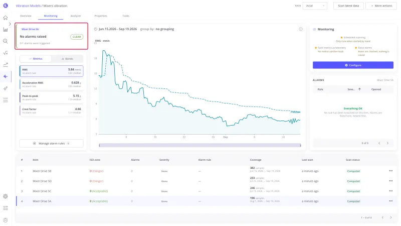Select the Mixer Drive 5B row
401x226 pixels.
pos(207,171)
